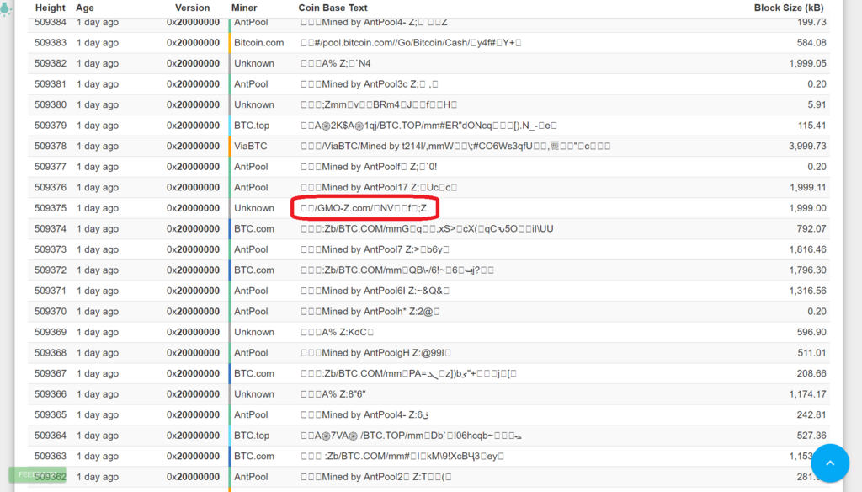Click Mined by AntPool3c coinbase text
The width and height of the screenshot is (862, 492).
(x=370, y=84)
